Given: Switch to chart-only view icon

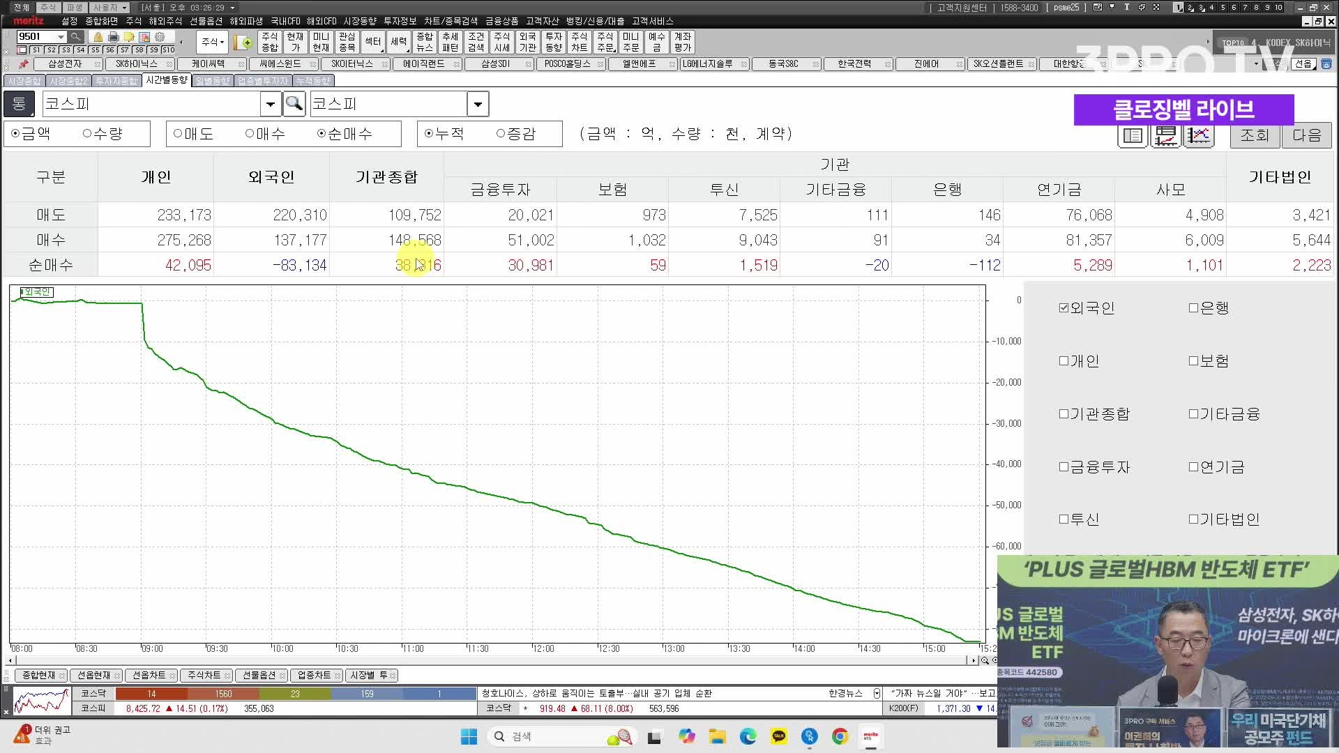Looking at the screenshot, I should point(1199,135).
